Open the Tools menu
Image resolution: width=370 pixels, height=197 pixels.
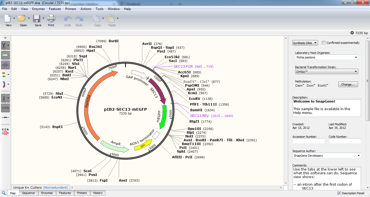(99, 9)
